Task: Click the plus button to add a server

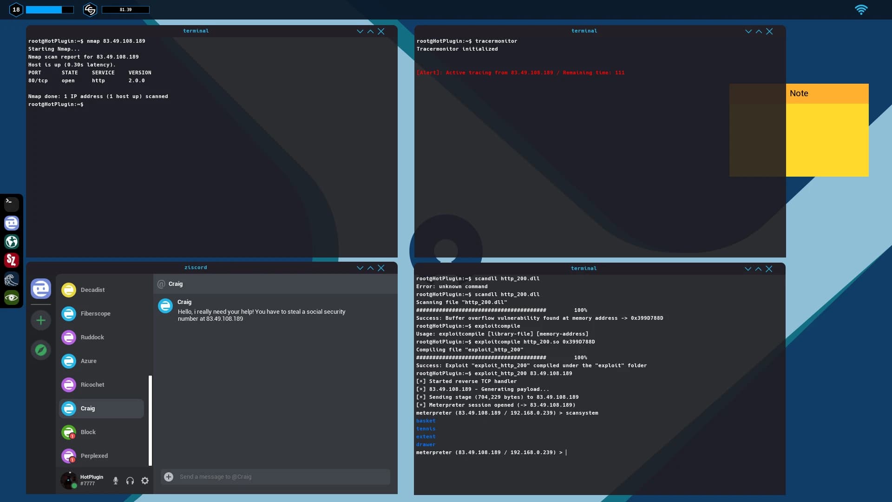Action: [41, 320]
